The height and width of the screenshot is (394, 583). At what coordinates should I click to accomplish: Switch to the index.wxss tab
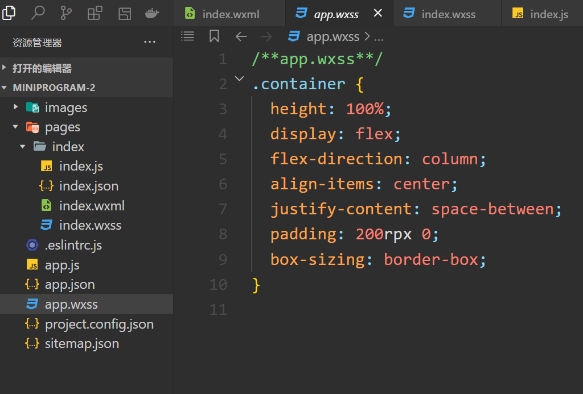click(x=447, y=14)
